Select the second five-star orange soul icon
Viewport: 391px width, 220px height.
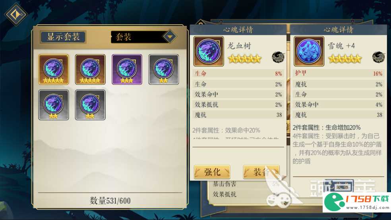coord(90,69)
